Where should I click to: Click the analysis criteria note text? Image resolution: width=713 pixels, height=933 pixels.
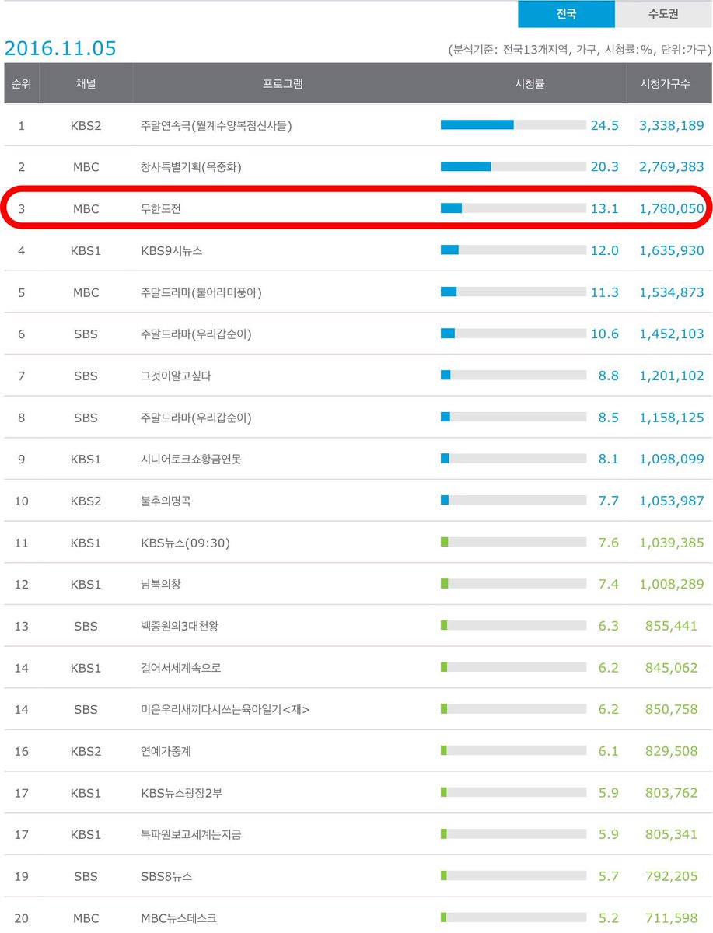[x=580, y=50]
